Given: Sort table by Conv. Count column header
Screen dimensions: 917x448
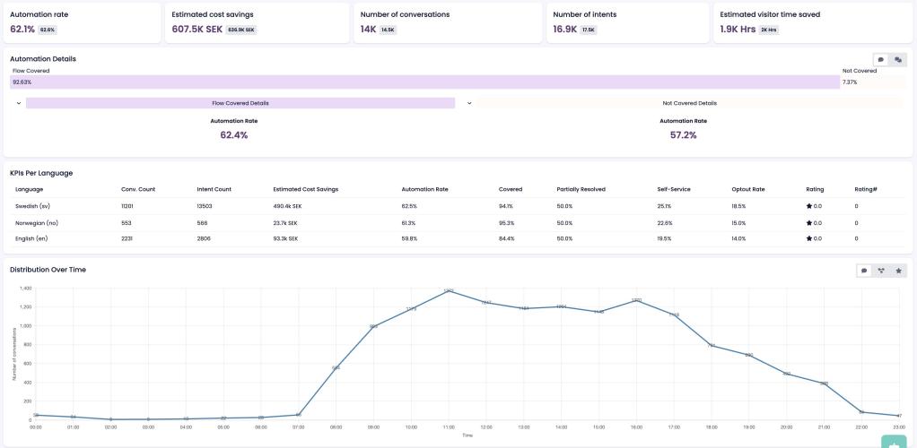Looking at the screenshot, I should coord(138,189).
